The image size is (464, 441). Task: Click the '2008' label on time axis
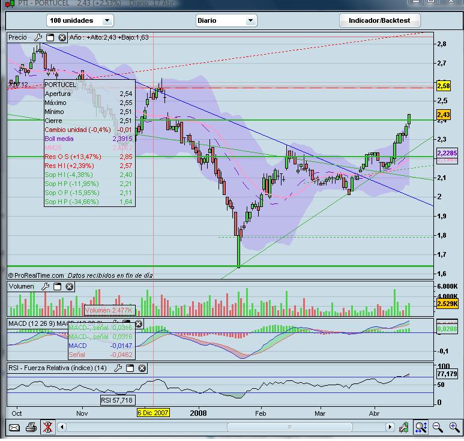coord(198,413)
